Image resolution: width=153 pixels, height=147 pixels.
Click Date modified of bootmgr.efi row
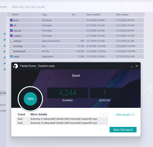click(96, 51)
